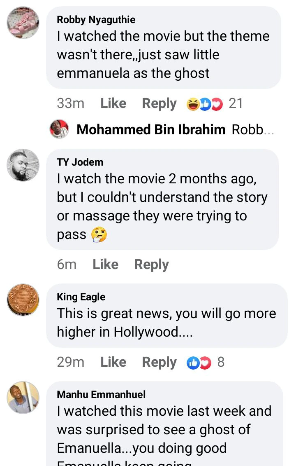Open TY Jodem's name link
Screen dimensions: 296x466
click(x=80, y=162)
